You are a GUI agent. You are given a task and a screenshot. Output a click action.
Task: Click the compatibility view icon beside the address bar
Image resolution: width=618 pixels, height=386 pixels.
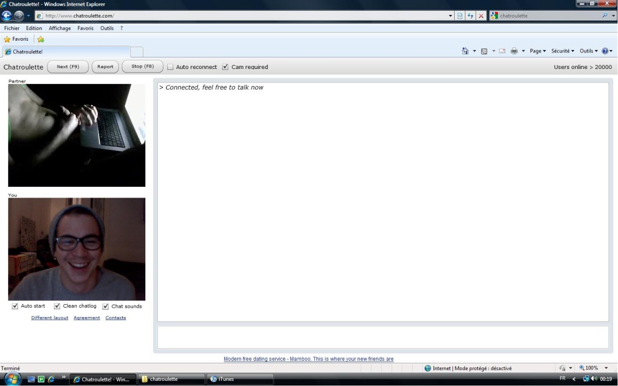coord(460,16)
